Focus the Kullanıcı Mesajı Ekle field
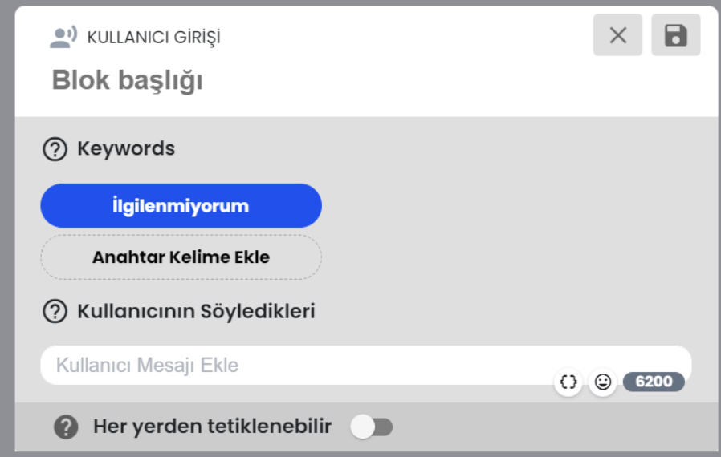 click(366, 365)
